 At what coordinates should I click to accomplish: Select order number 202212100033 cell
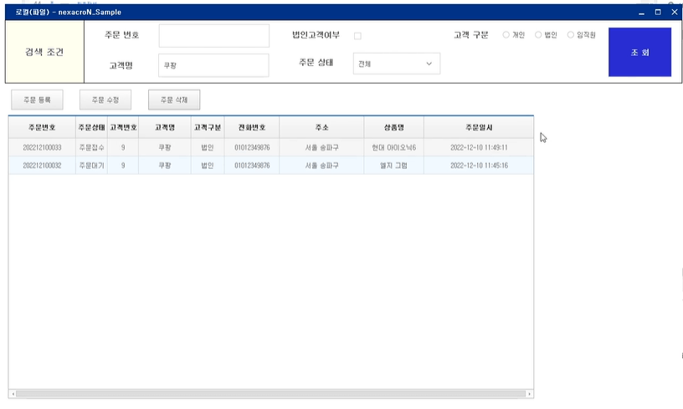(42, 147)
